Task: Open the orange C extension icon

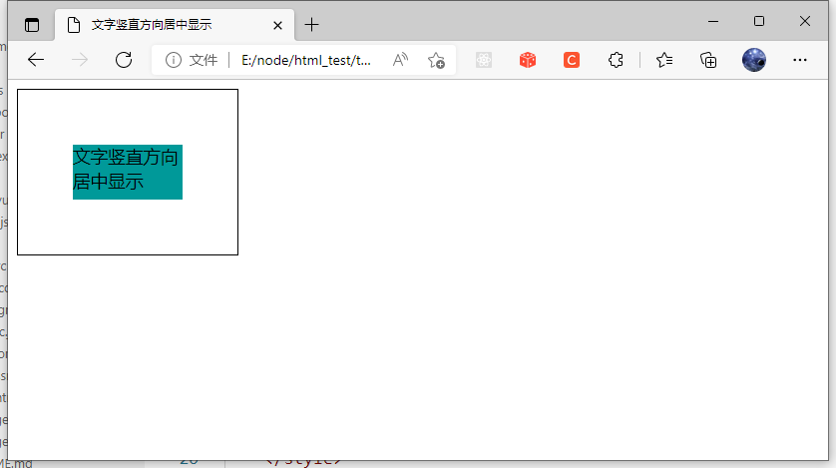Action: 572,60
